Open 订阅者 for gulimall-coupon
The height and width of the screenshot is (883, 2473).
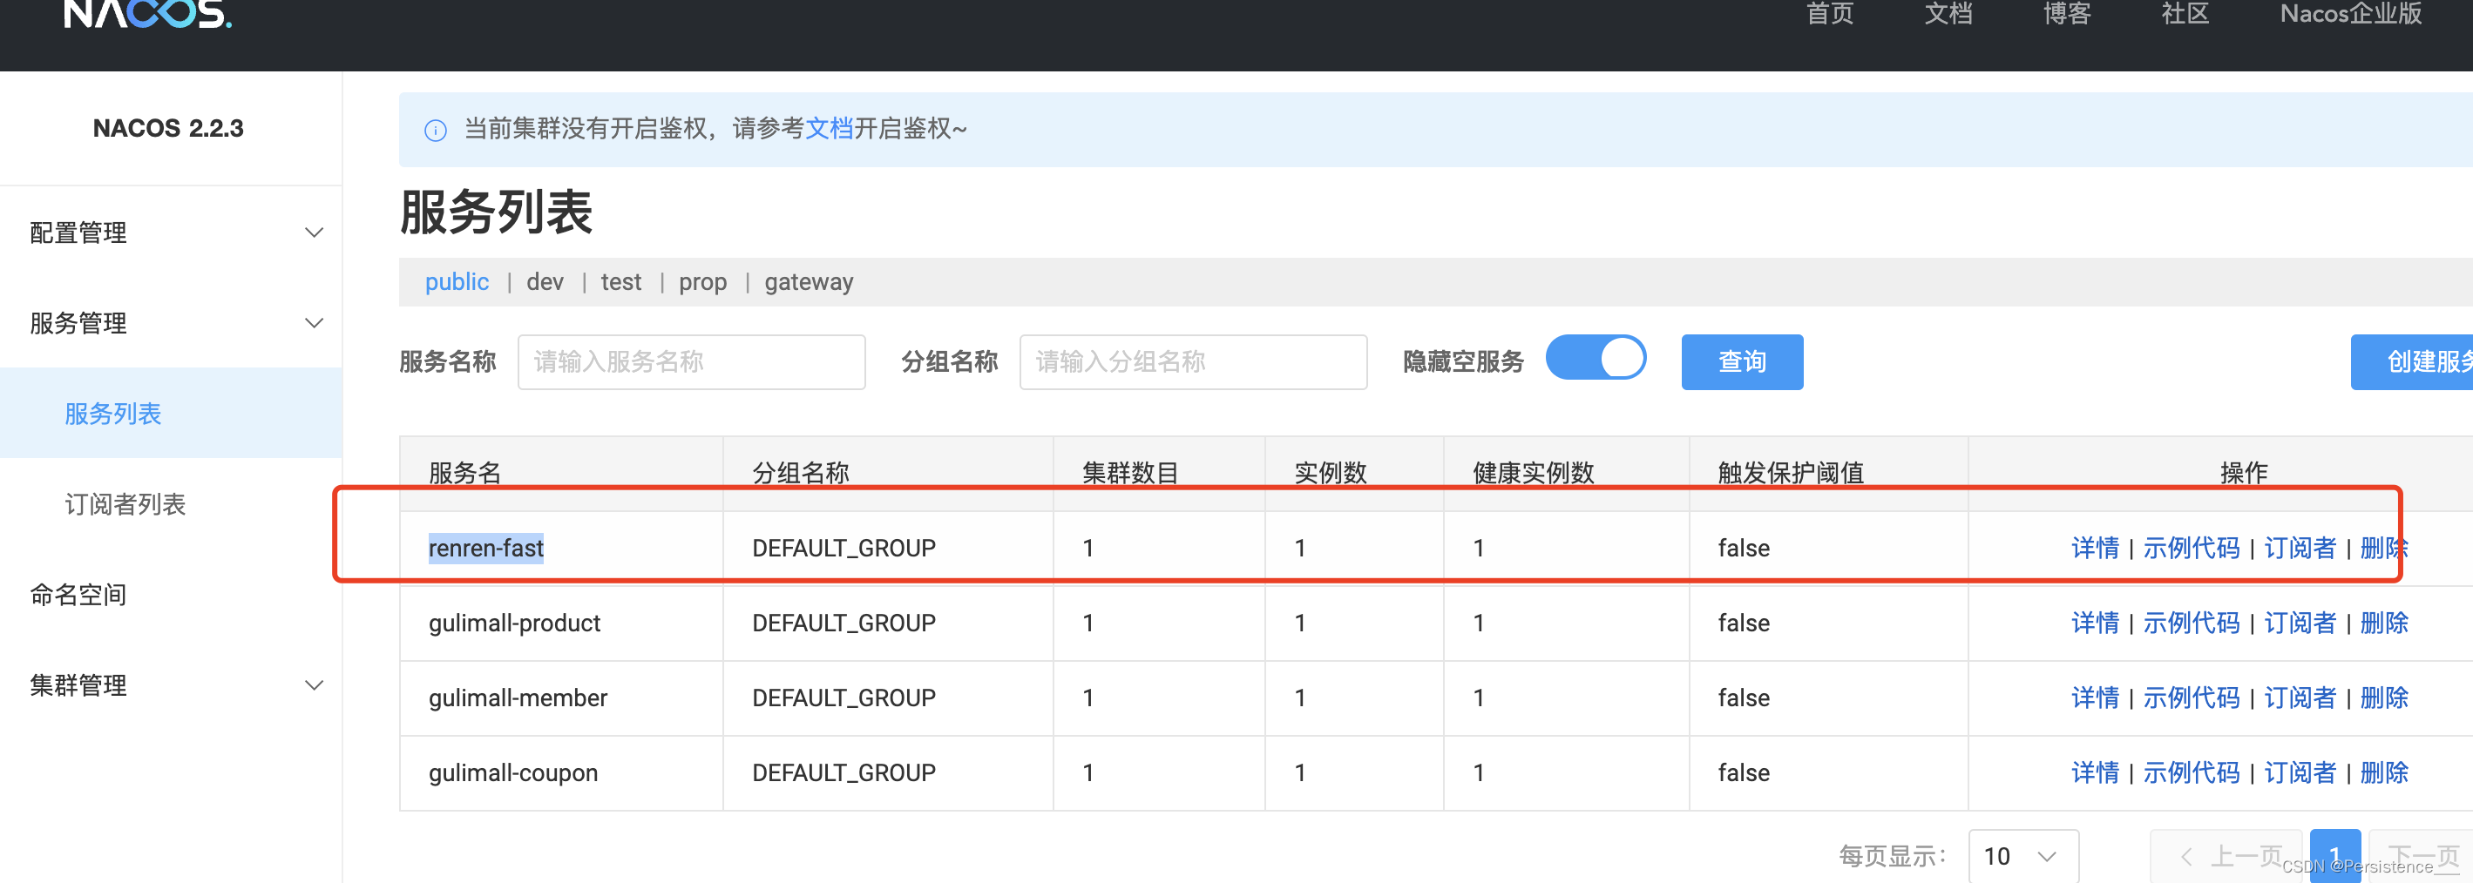[x=2300, y=772]
